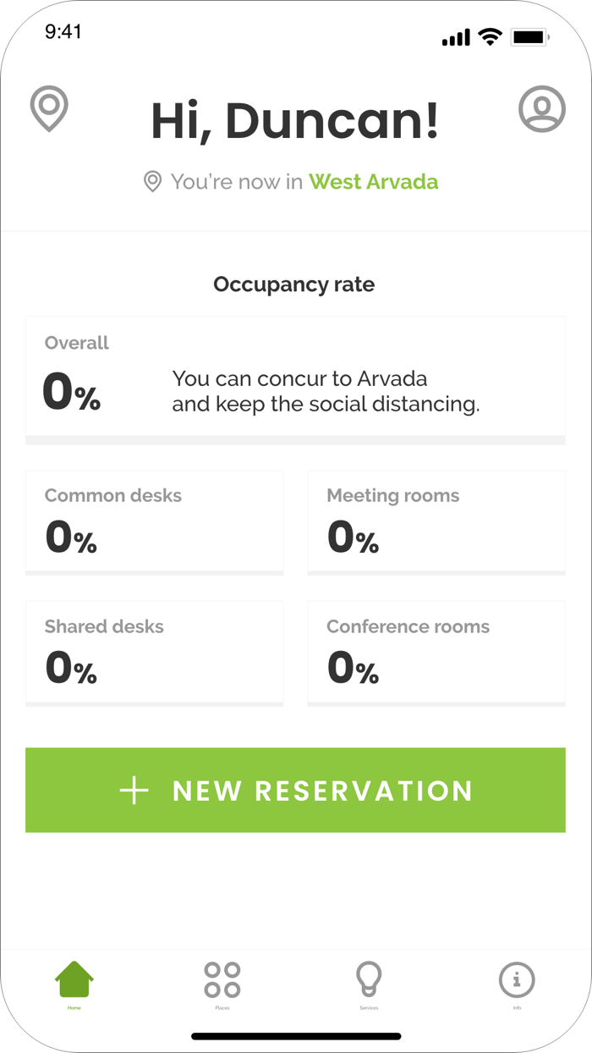Select the Conference rooms occupancy card
The width and height of the screenshot is (592, 1053).
click(436, 652)
